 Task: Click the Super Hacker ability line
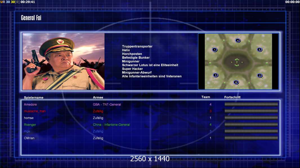pos(132,69)
